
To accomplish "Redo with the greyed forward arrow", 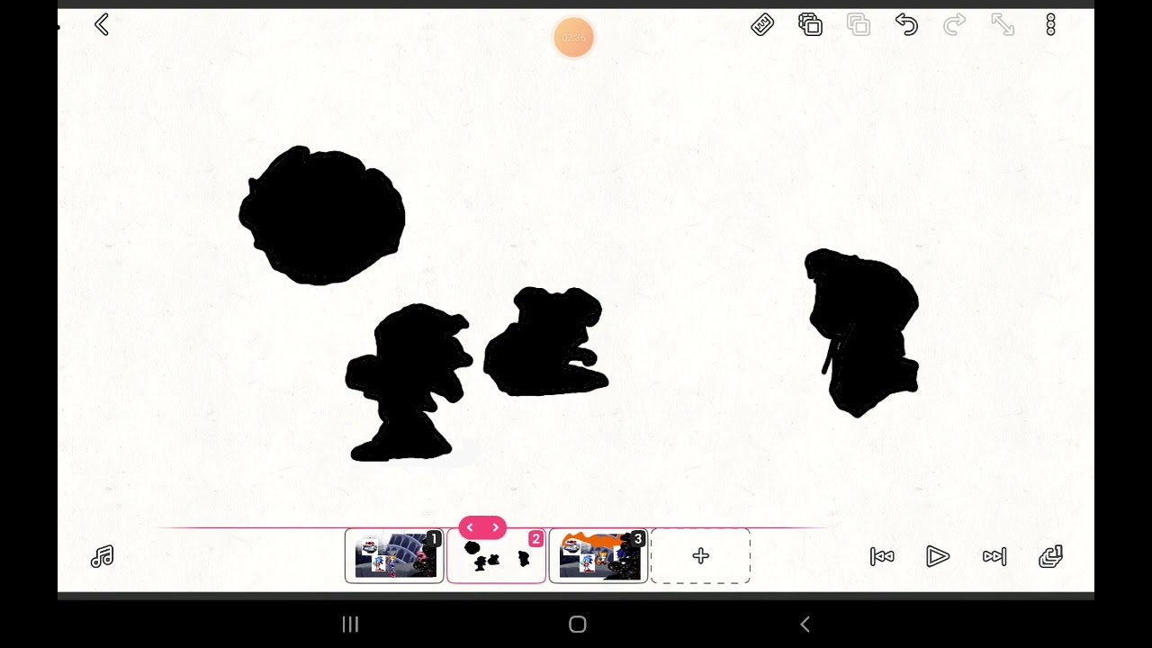I will [x=955, y=25].
